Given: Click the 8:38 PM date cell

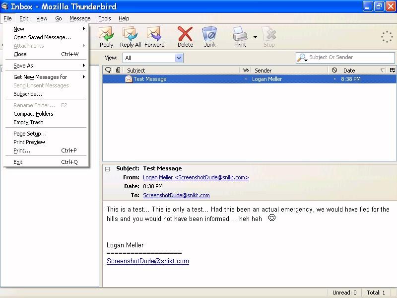Looking at the screenshot, I should point(351,79).
